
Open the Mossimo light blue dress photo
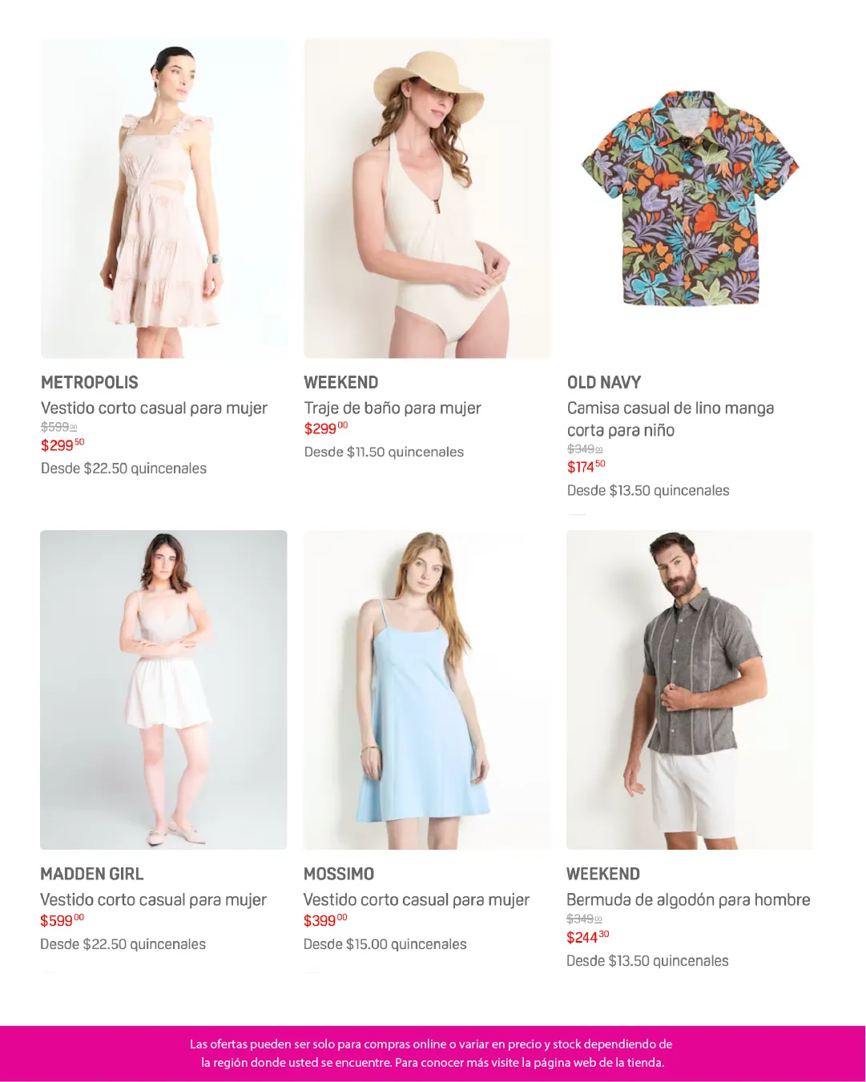click(427, 690)
